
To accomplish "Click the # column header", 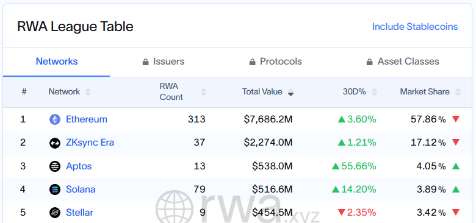I will click(x=24, y=92).
